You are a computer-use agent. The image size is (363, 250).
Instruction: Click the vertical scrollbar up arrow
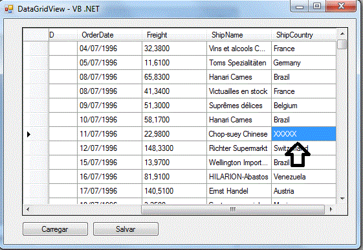[342, 34]
